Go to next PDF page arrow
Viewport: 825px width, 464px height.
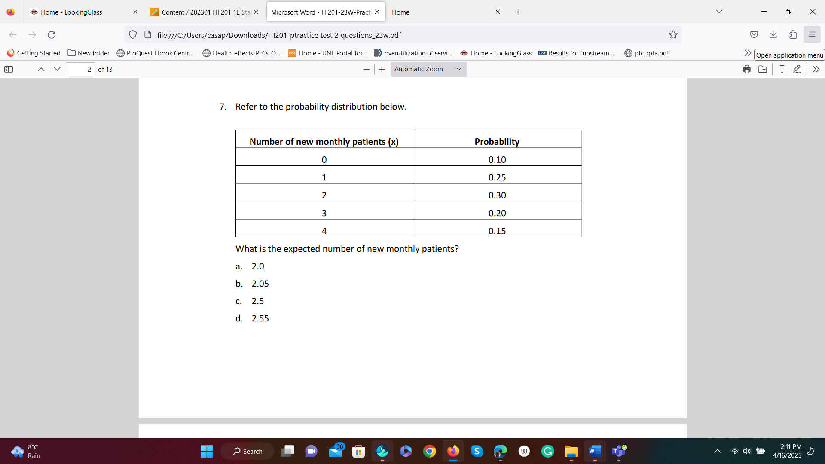pos(57,69)
